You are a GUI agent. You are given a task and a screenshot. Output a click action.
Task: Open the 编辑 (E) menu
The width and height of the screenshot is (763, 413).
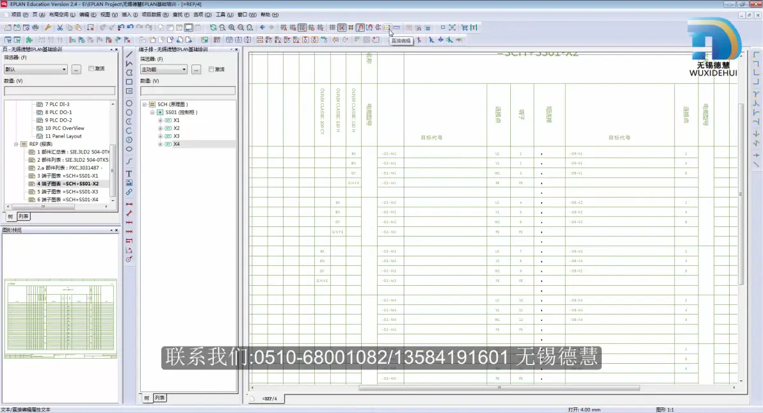(88, 15)
